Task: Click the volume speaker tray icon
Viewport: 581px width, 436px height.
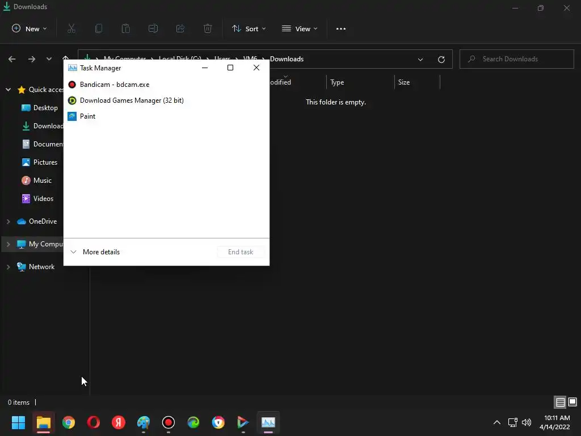Action: pos(527,422)
